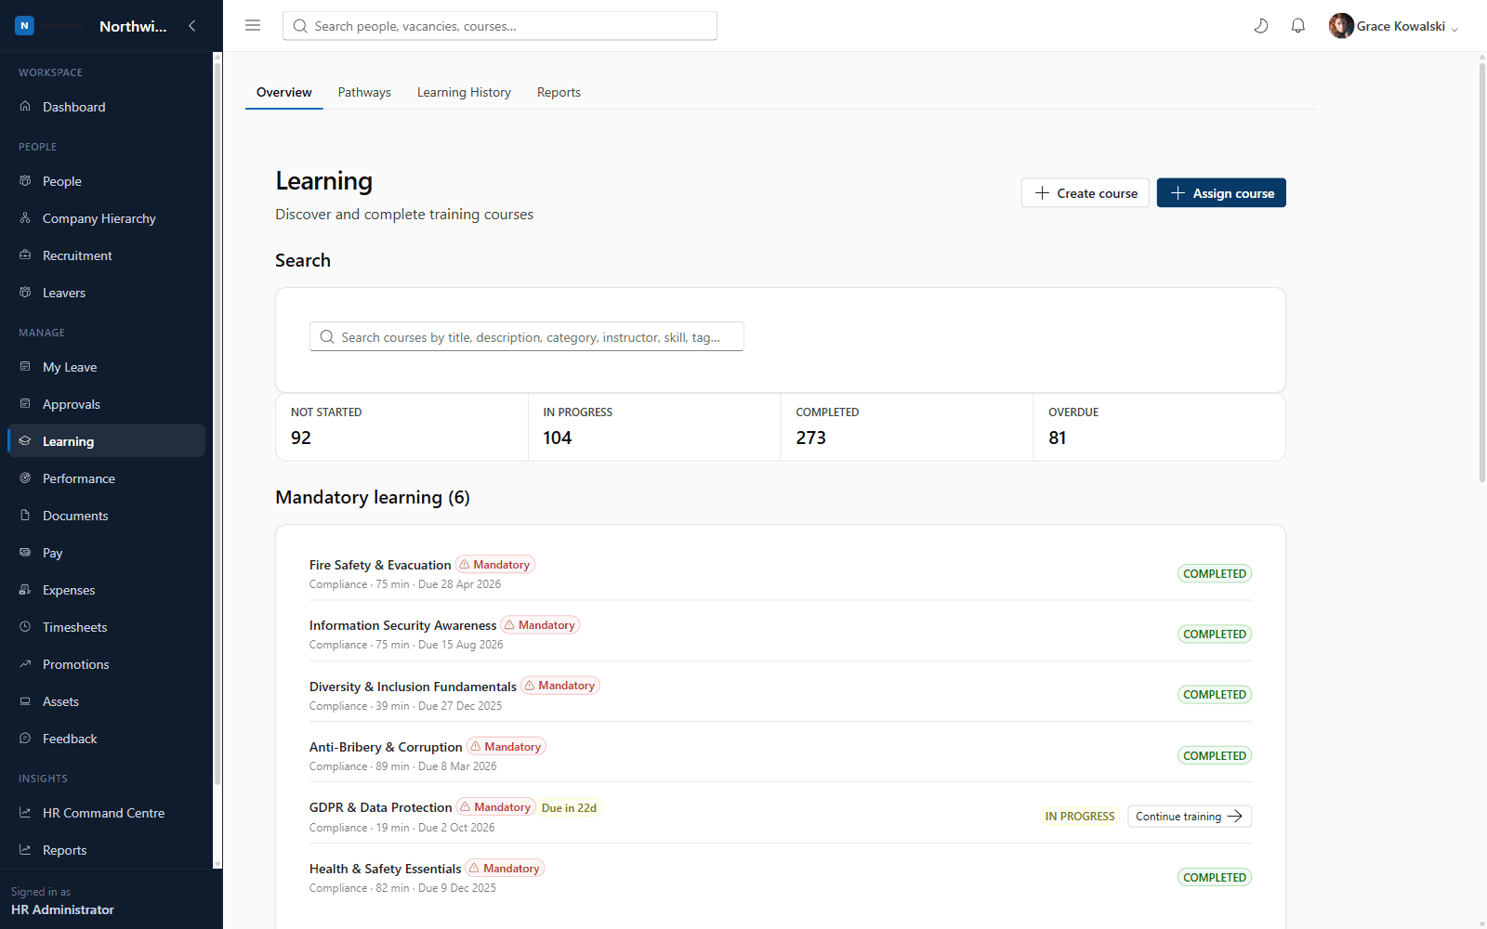1487x929 pixels.
Task: Open Approvals icon in sidebar
Action: [x=25, y=404]
